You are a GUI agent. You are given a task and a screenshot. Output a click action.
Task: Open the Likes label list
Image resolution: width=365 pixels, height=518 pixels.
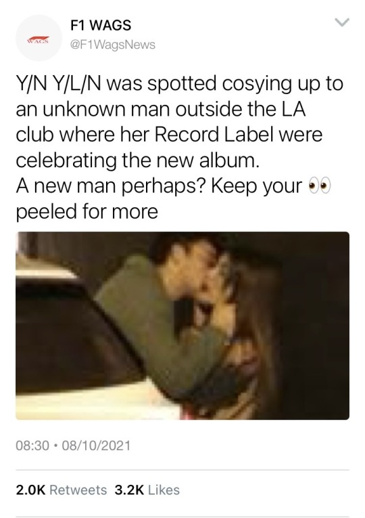[x=164, y=490]
